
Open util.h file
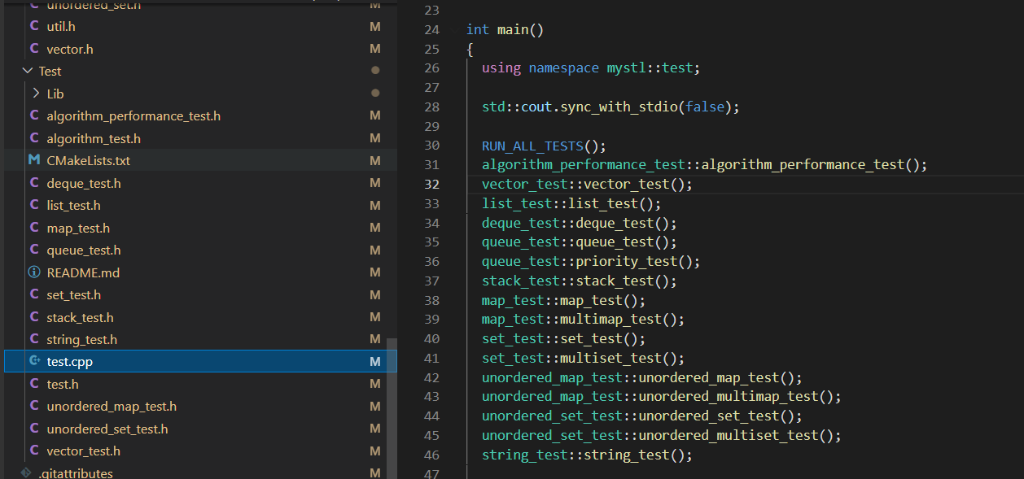pos(61,27)
